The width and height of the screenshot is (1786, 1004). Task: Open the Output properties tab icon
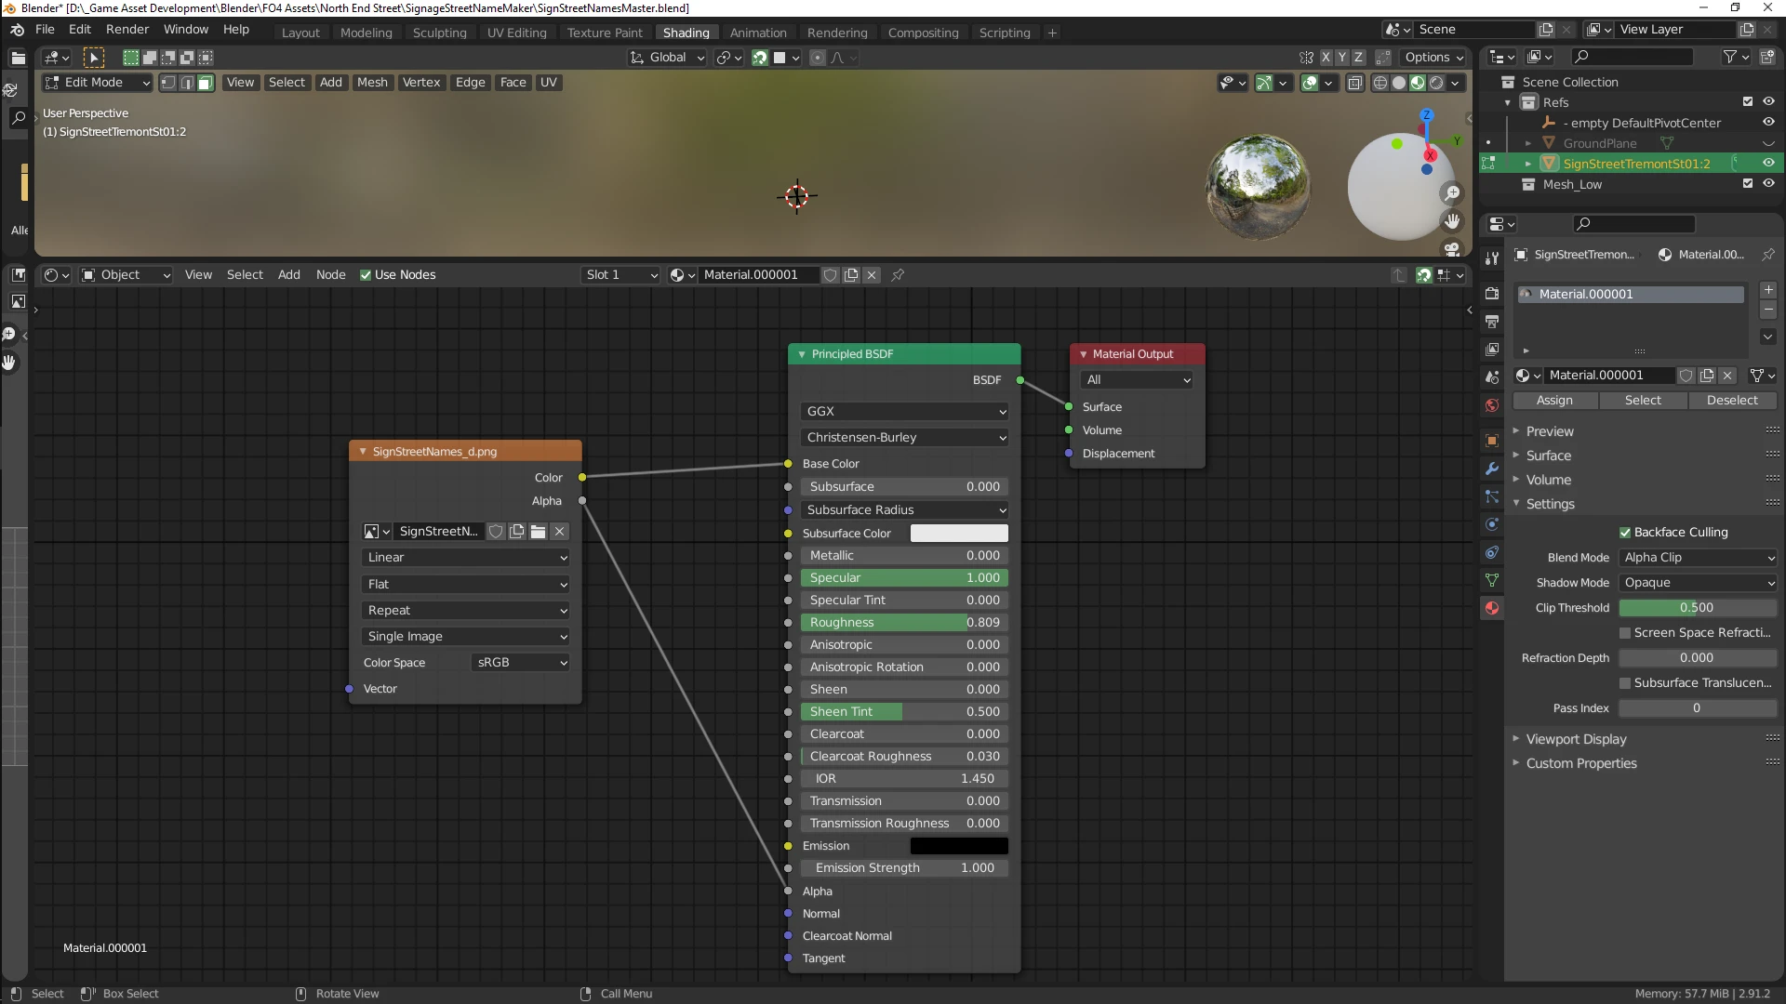(x=1492, y=322)
